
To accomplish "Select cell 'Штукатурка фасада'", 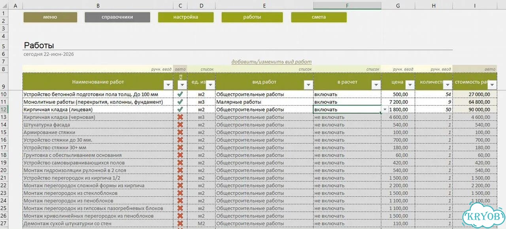I will point(98,125).
